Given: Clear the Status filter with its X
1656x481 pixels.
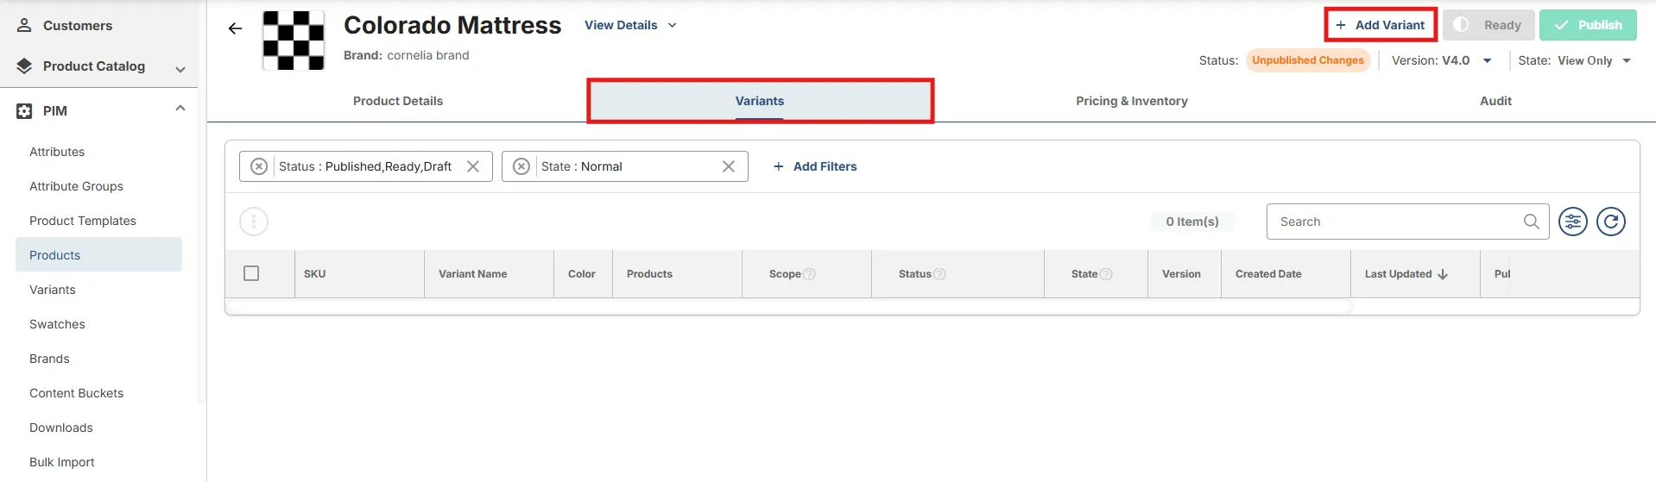Looking at the screenshot, I should (473, 166).
